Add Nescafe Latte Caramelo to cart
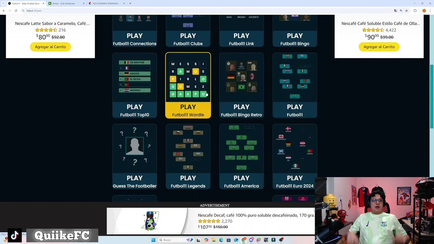 50,47
